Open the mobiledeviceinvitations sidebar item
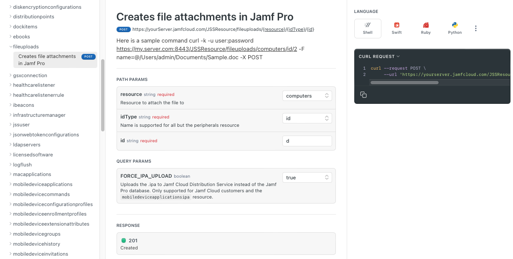Viewport: 513px width, 259px height. point(41,254)
